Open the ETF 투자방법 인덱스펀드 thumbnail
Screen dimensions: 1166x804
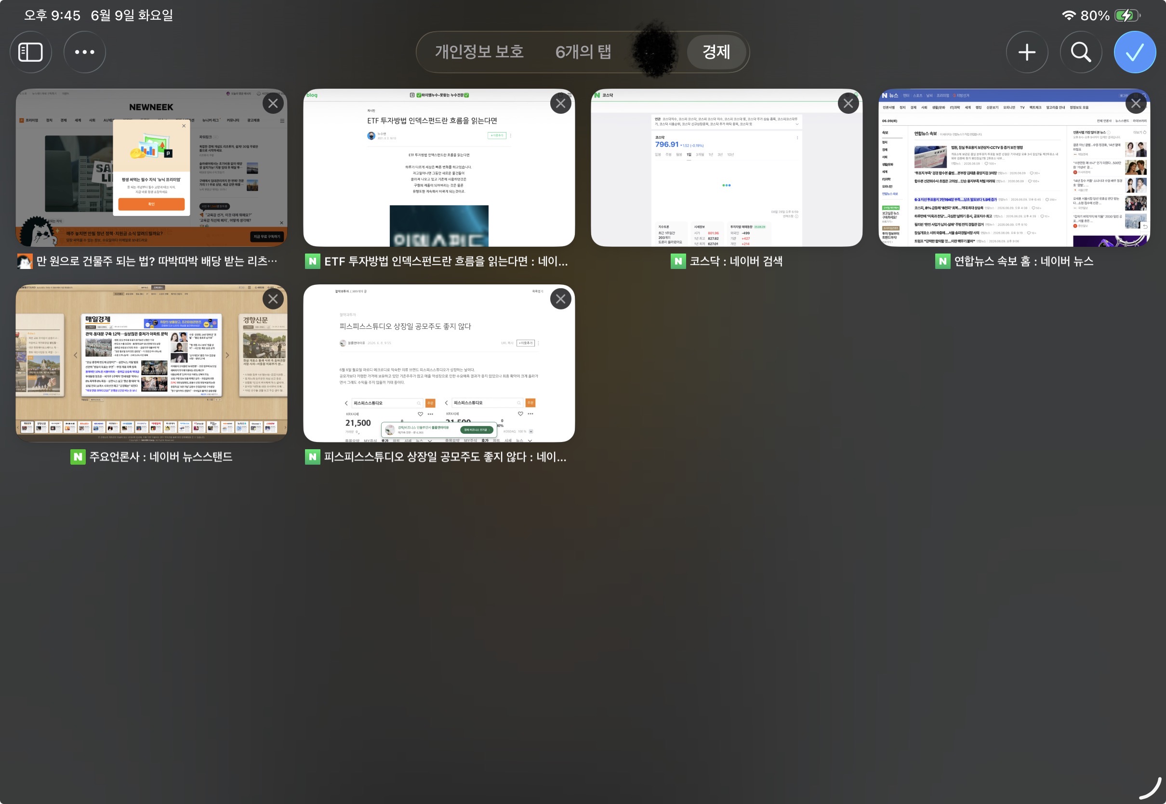coord(439,168)
